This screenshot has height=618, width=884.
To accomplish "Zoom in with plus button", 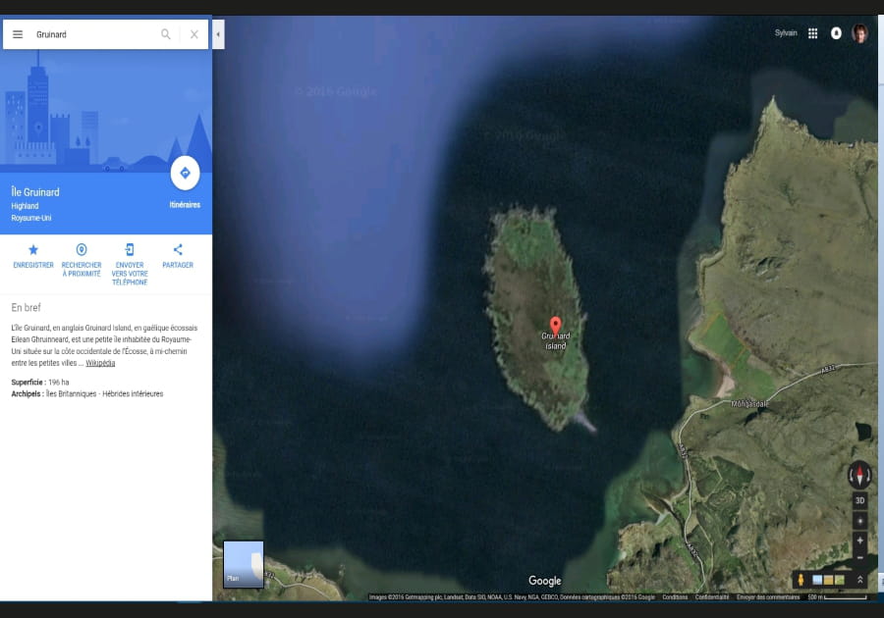I will click(859, 541).
